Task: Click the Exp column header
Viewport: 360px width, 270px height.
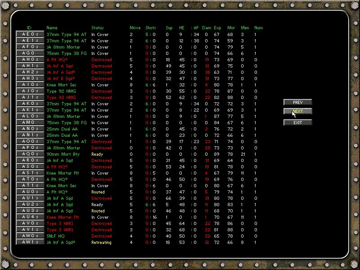Action: [217, 28]
